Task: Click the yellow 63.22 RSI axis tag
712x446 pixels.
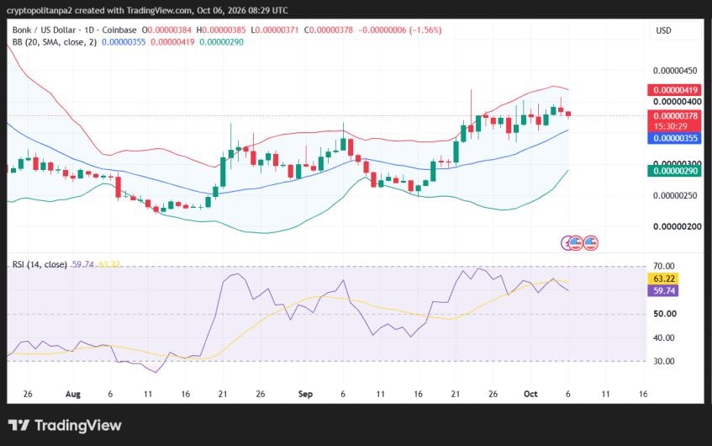Action: coord(663,279)
